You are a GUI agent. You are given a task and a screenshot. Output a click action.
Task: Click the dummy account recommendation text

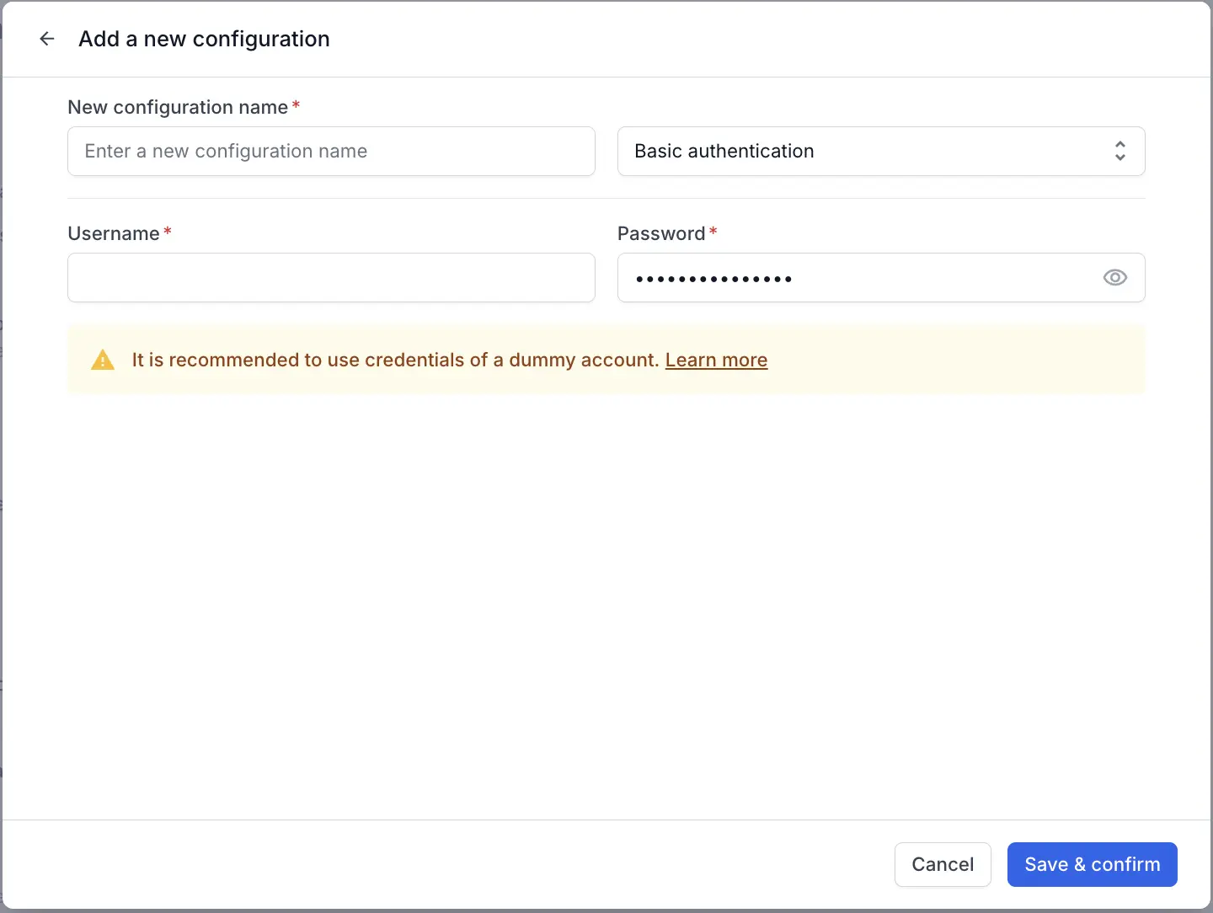tap(394, 360)
